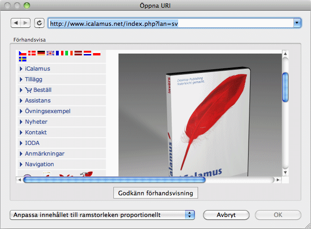Viewport: 311px width, 229px height.
Task: Select the Polish flag language icon
Action: (97, 53)
